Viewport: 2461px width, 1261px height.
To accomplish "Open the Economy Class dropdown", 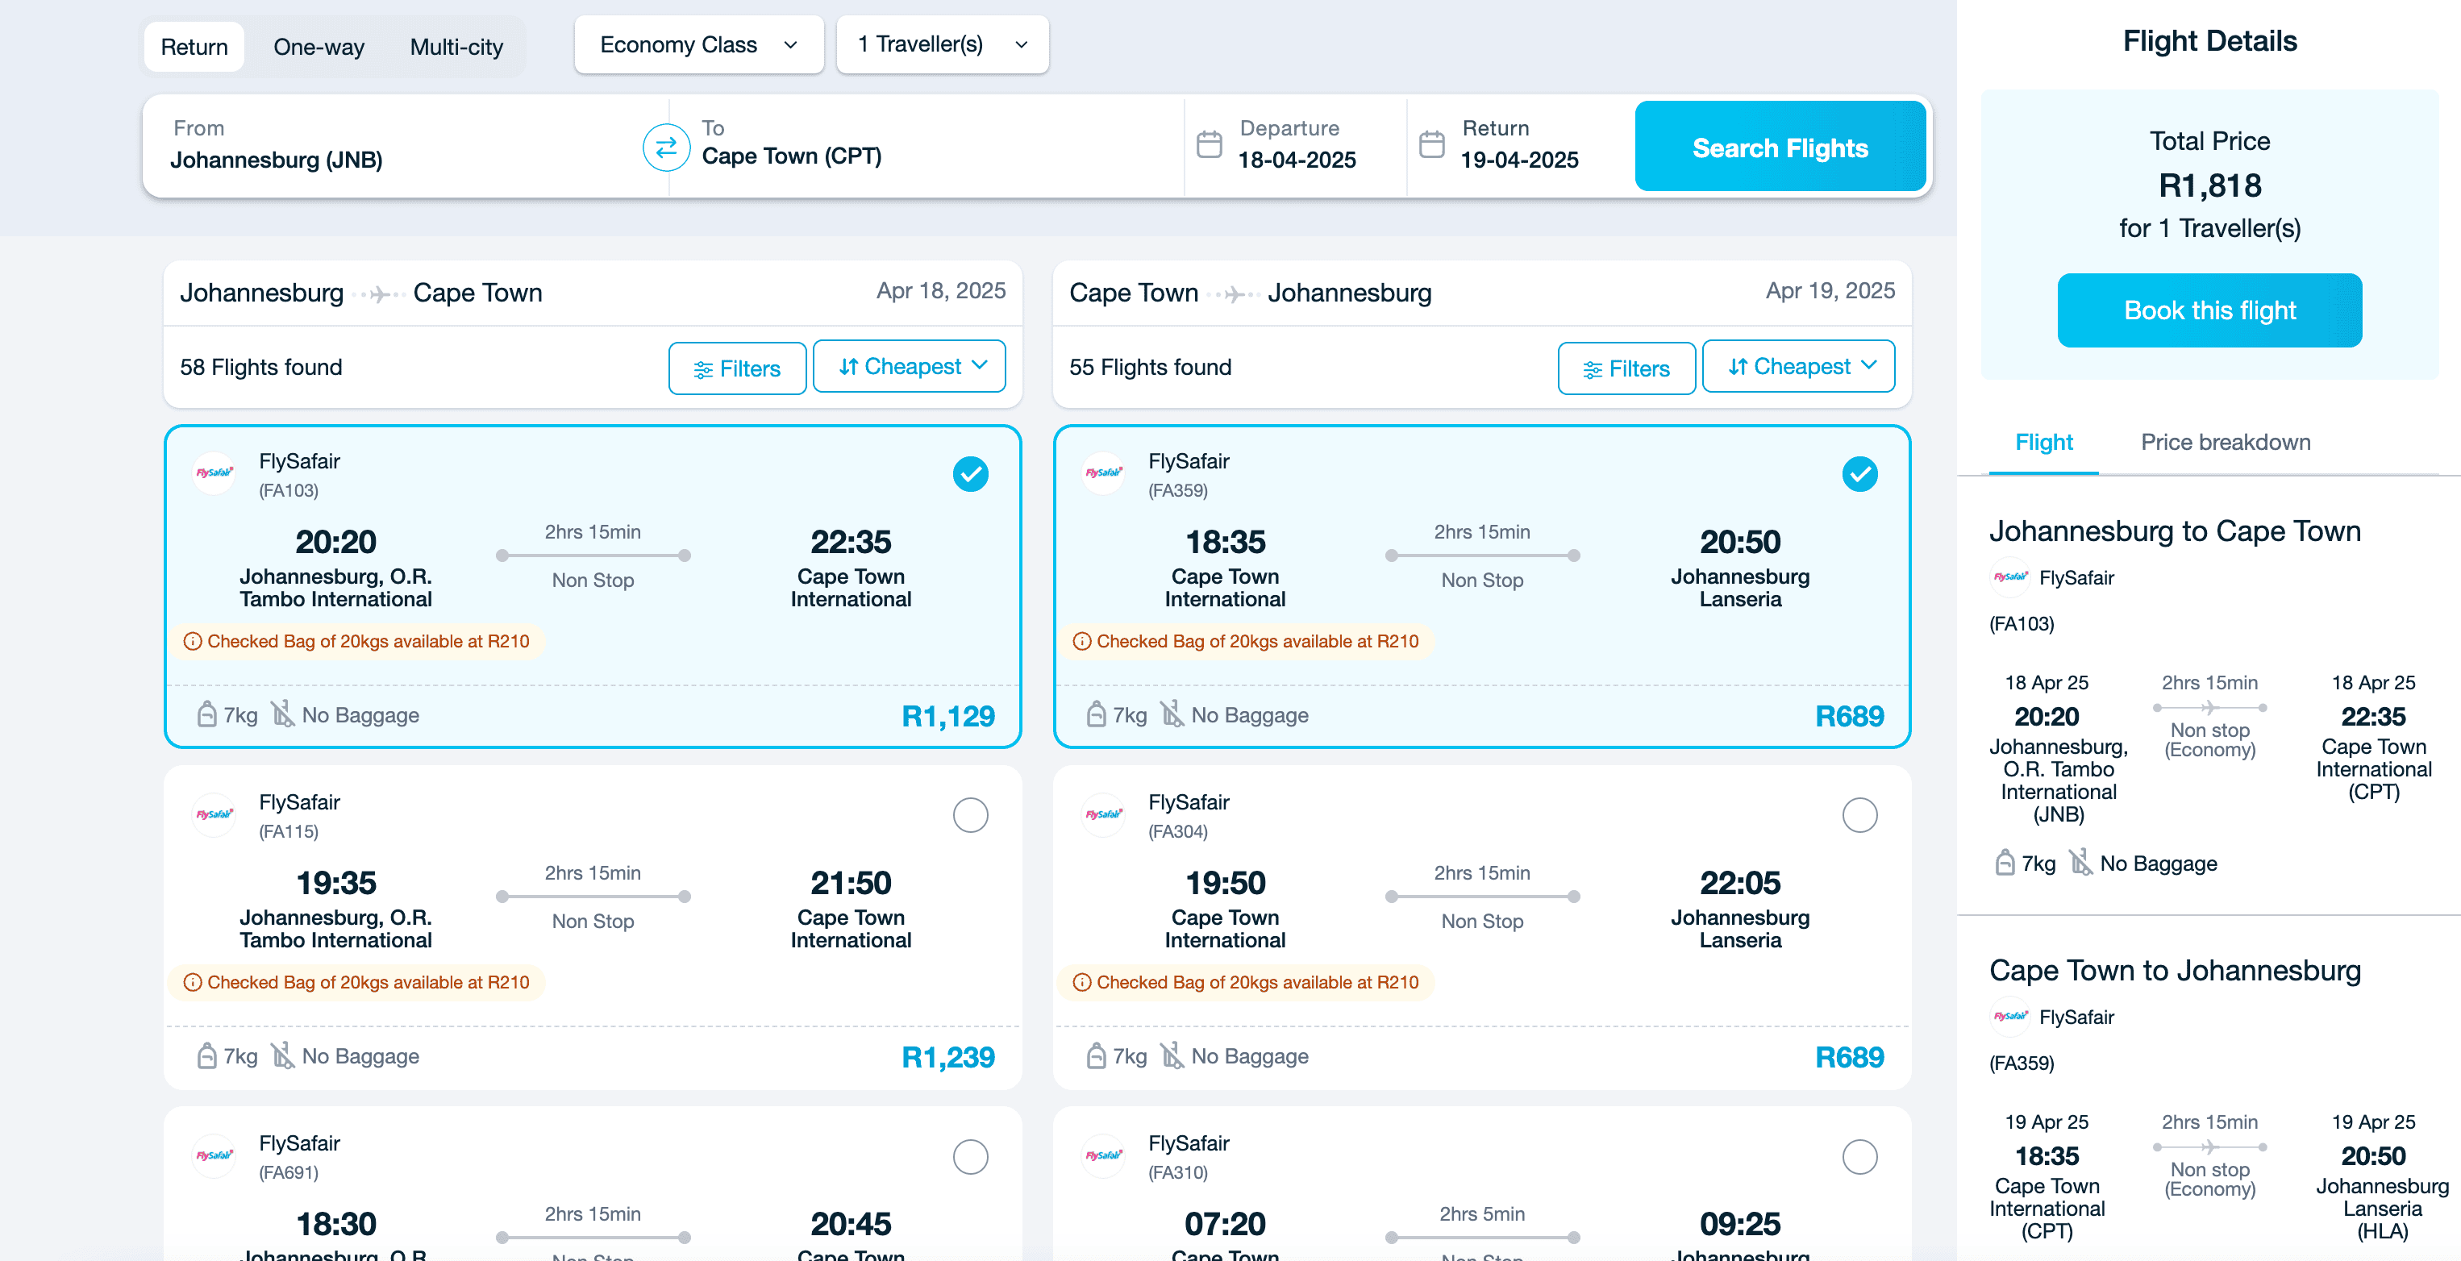I will 698,45.
